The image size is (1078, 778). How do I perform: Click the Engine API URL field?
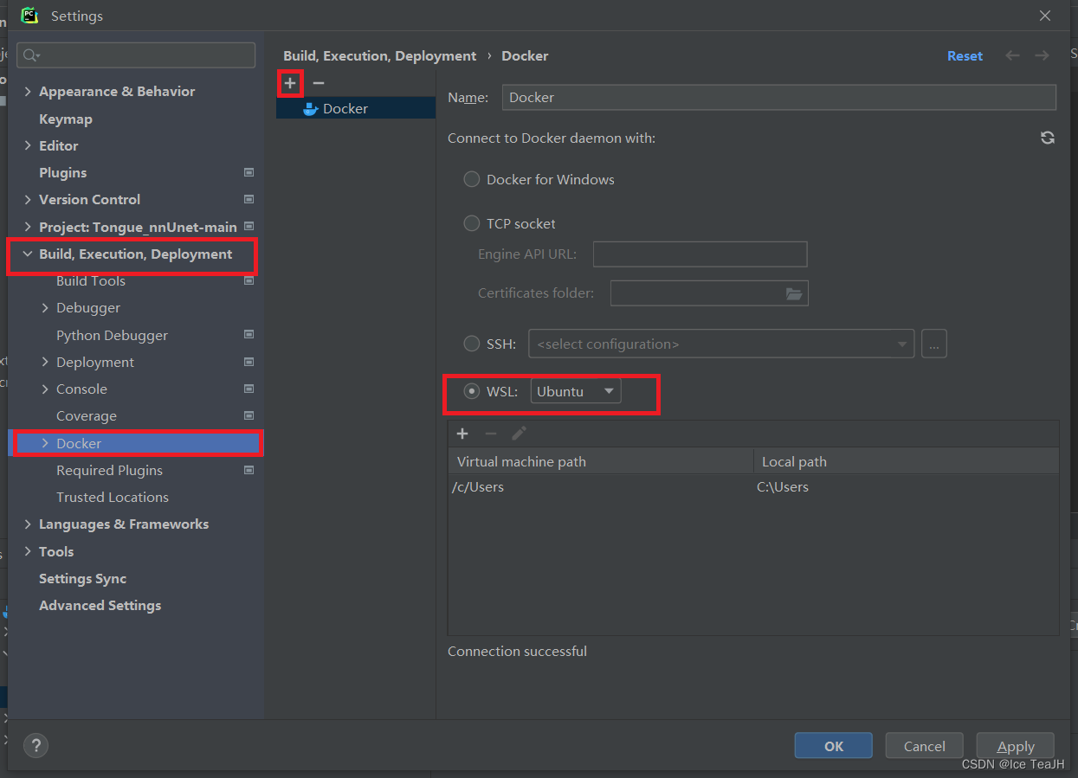(700, 254)
